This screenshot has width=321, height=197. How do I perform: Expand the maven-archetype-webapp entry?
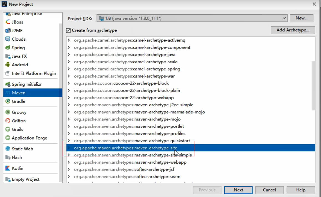[x=69, y=162]
